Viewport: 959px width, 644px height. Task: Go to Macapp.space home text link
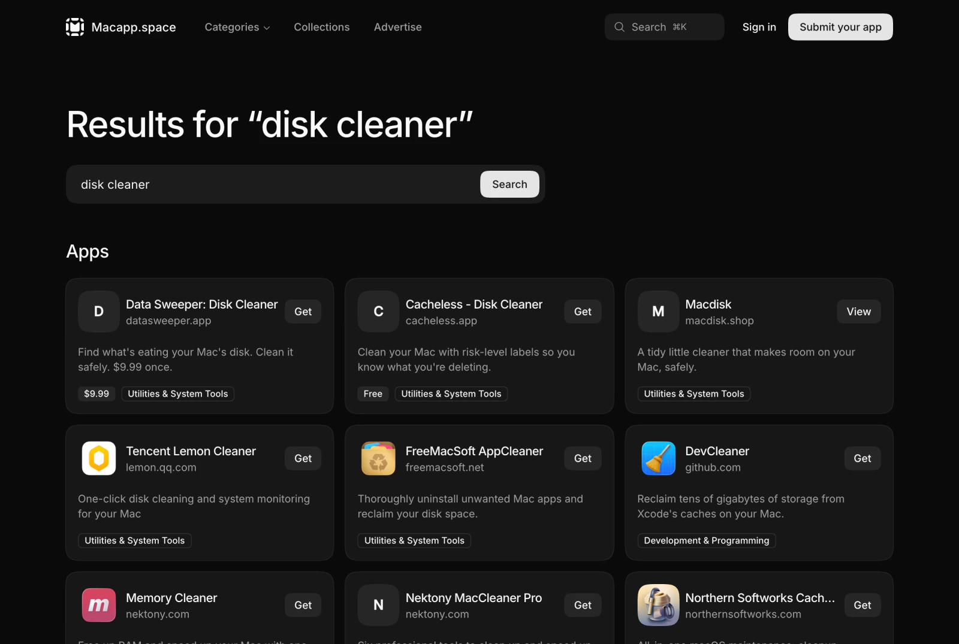coord(134,27)
